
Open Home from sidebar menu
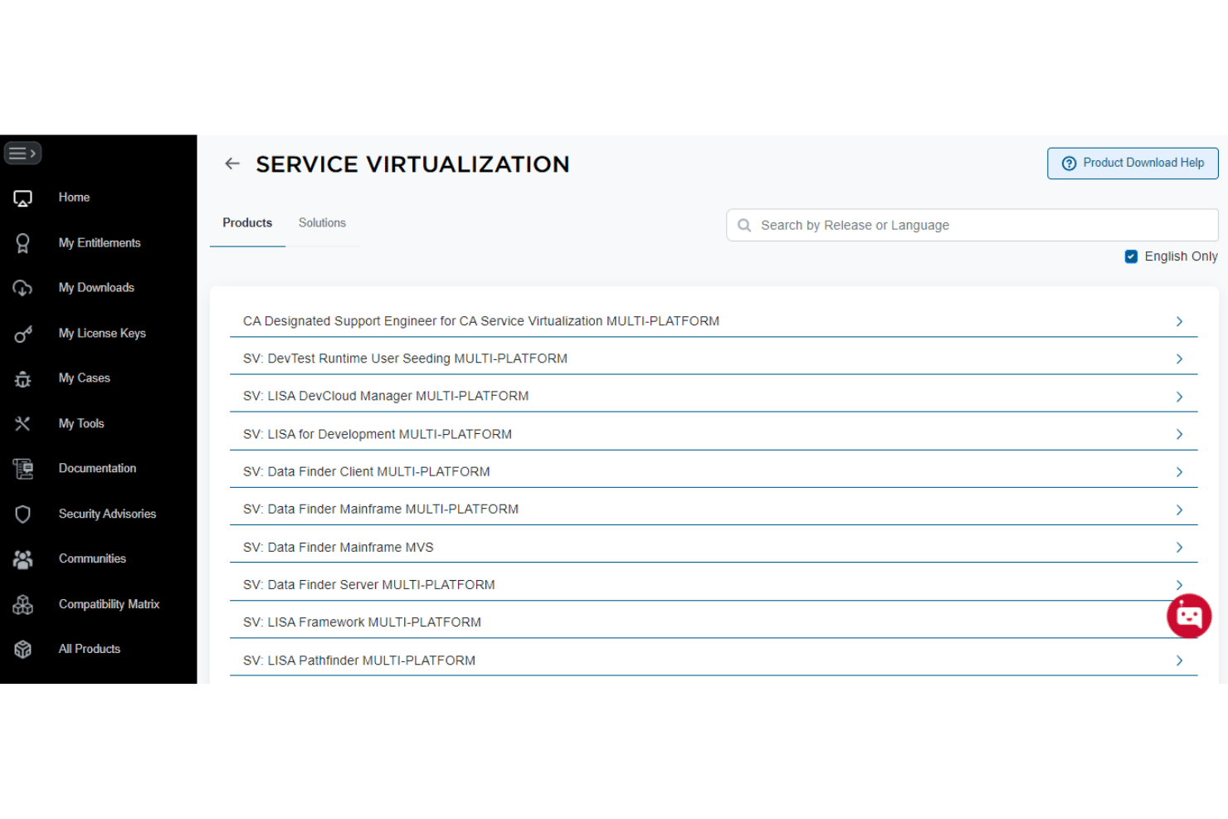[x=74, y=197]
